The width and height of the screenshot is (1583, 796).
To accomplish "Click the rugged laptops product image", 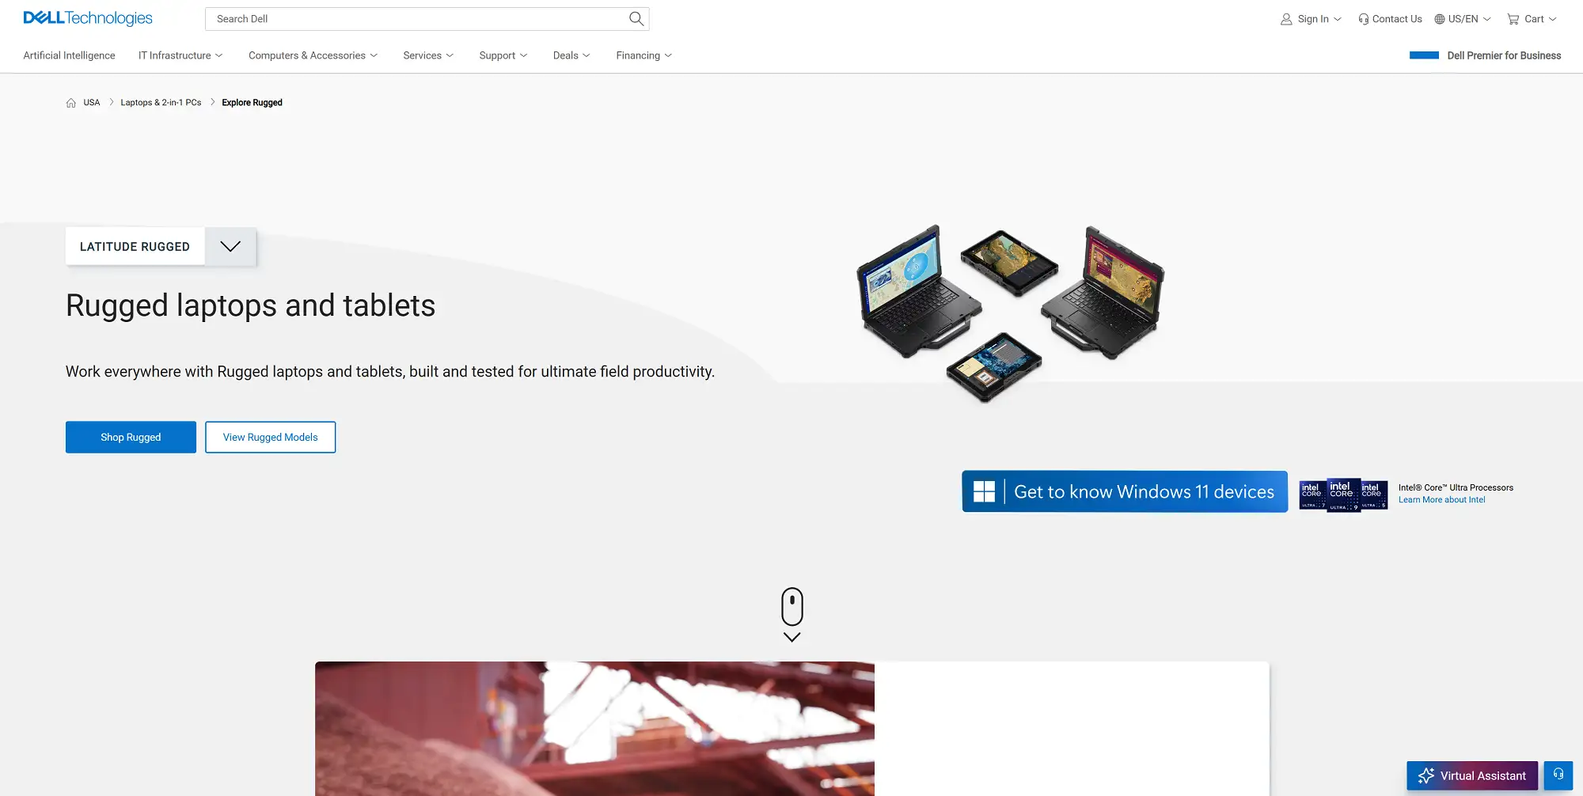I will pyautogui.click(x=1010, y=311).
